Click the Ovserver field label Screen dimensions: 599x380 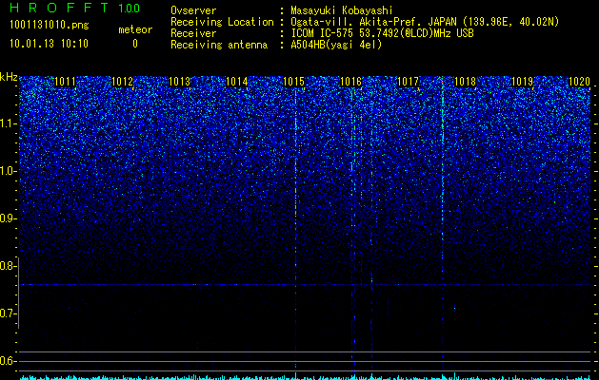click(x=193, y=10)
